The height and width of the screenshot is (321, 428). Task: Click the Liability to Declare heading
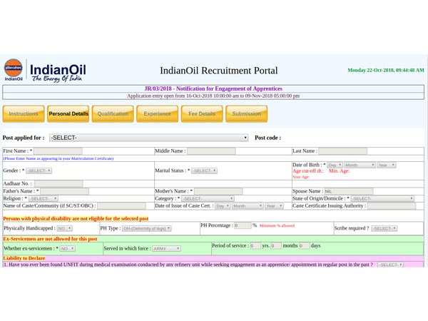point(24,258)
